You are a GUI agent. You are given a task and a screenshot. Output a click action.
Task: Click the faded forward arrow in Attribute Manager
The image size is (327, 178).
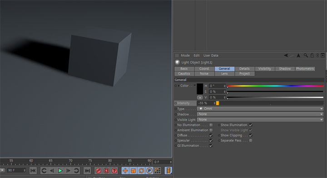point(292,56)
